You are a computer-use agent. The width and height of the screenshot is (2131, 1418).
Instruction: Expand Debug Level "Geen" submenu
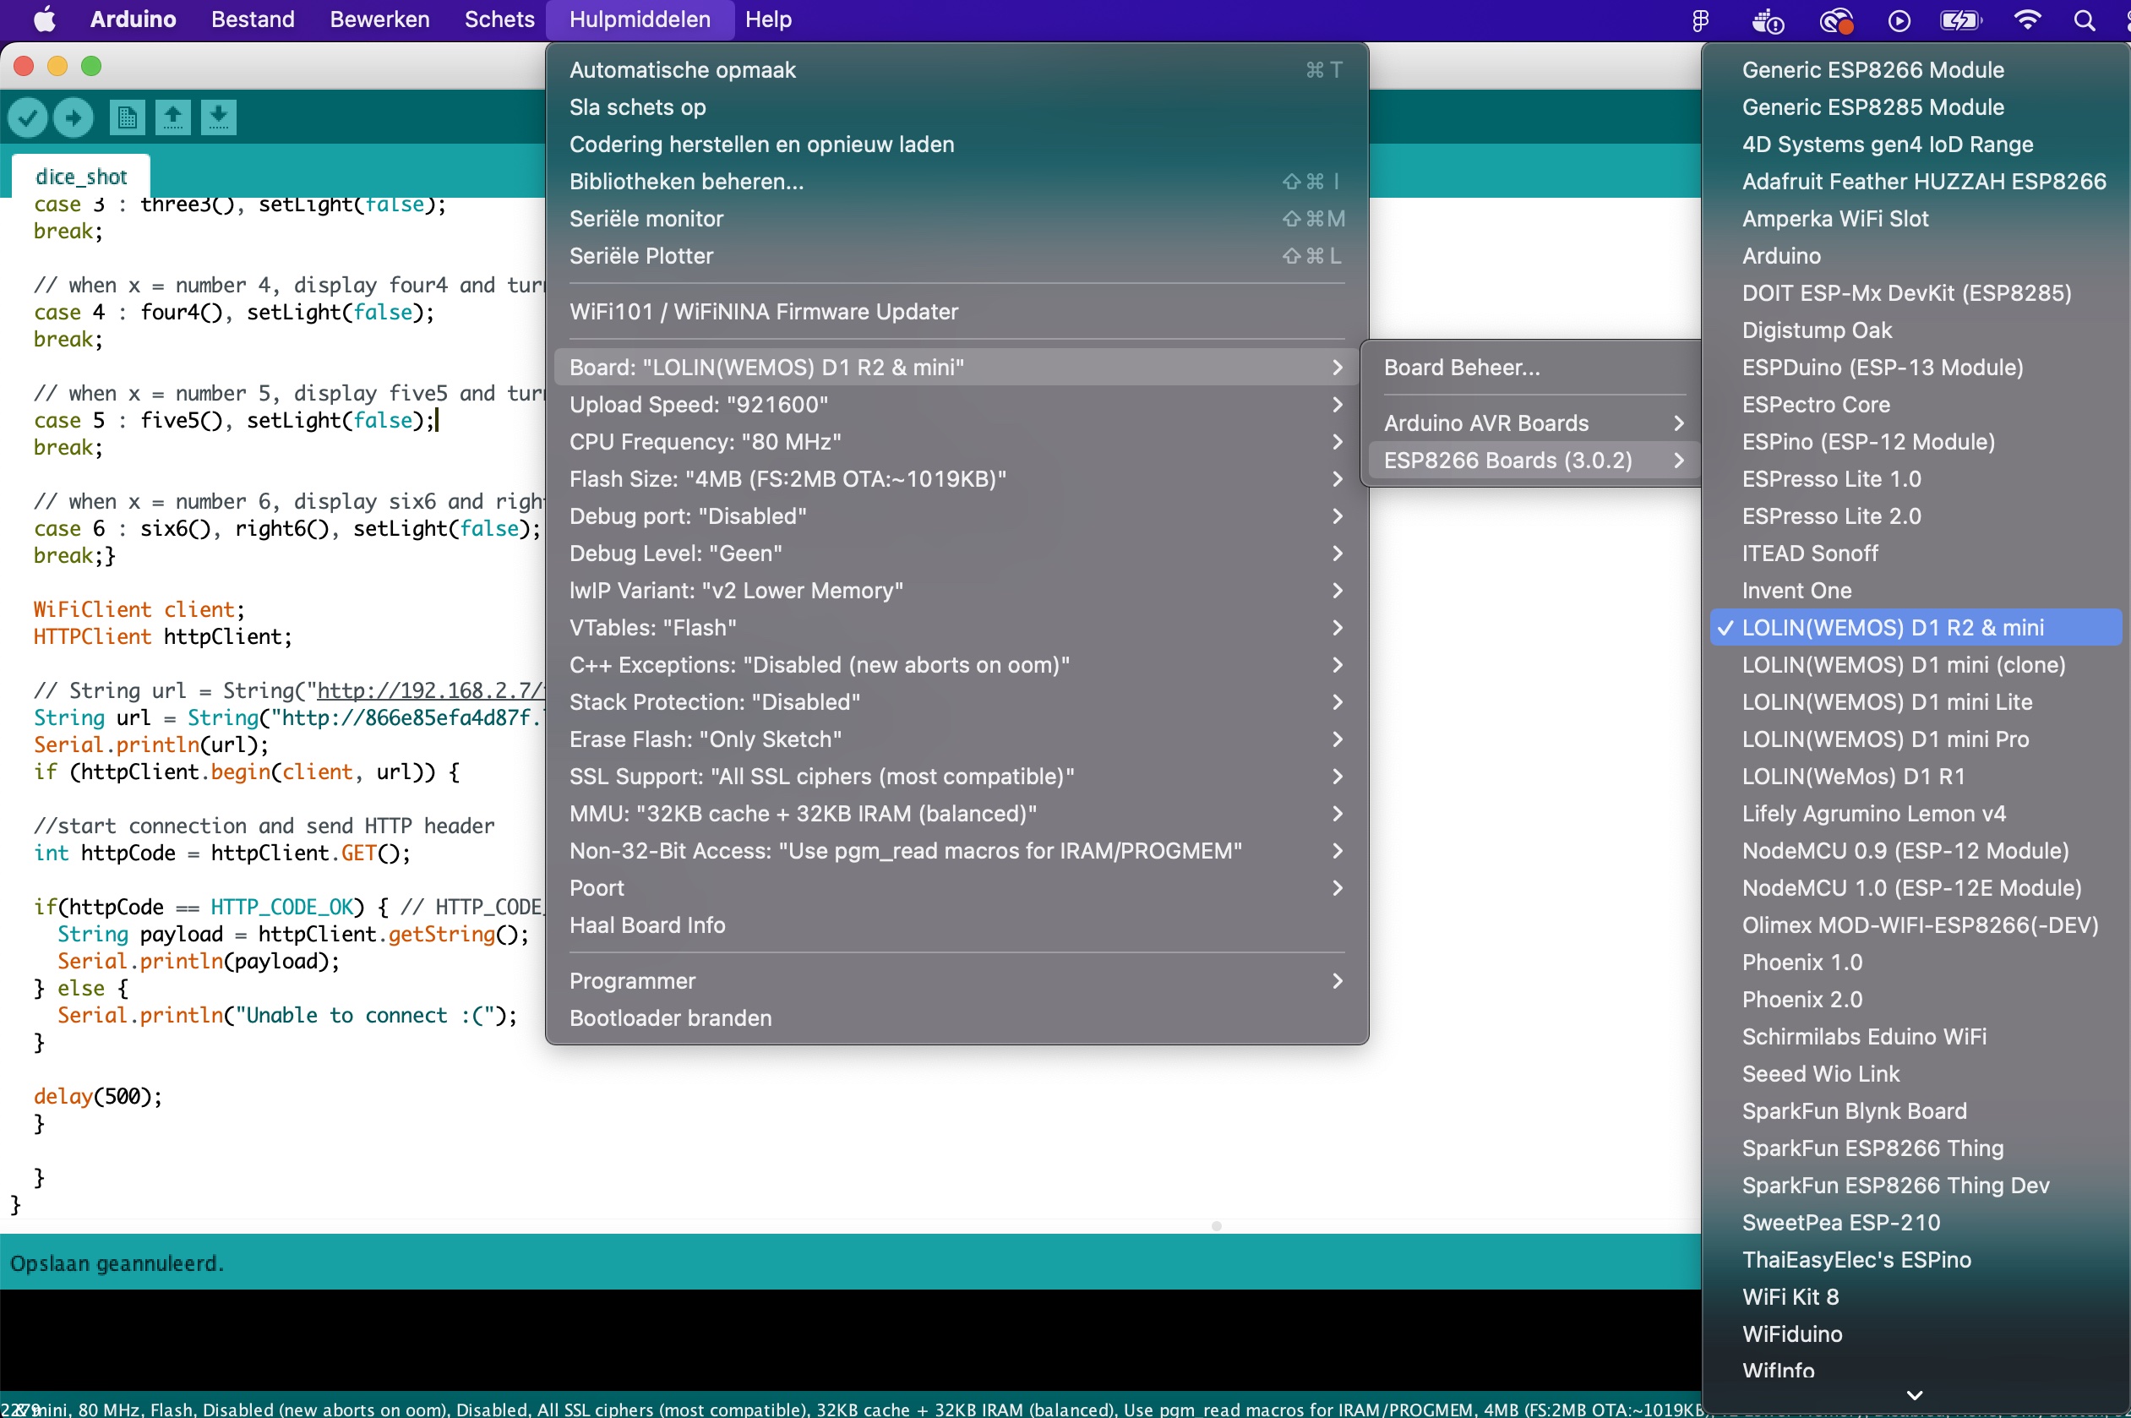pos(956,554)
